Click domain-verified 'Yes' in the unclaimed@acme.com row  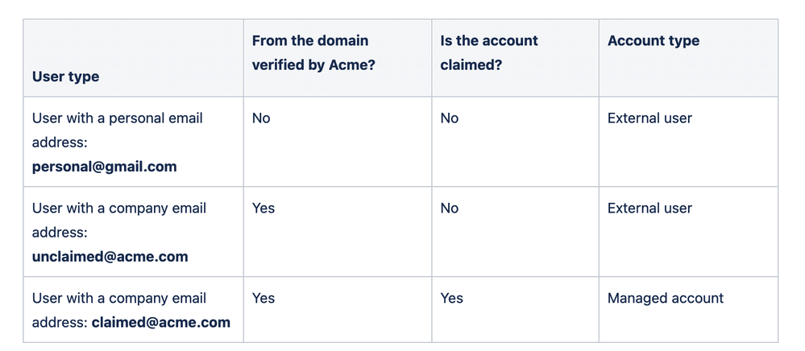pos(263,209)
